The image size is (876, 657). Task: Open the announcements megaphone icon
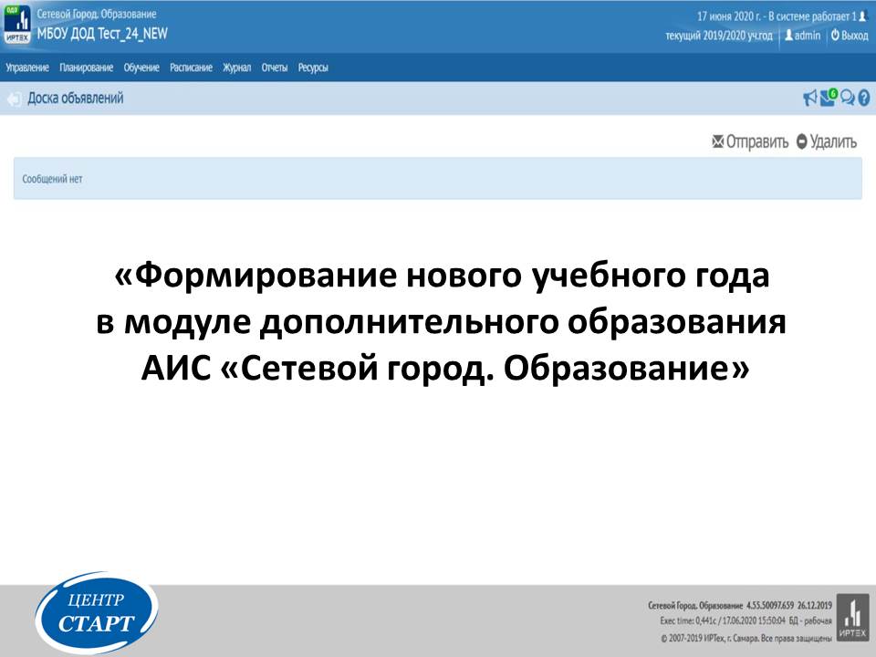pyautogui.click(x=809, y=99)
